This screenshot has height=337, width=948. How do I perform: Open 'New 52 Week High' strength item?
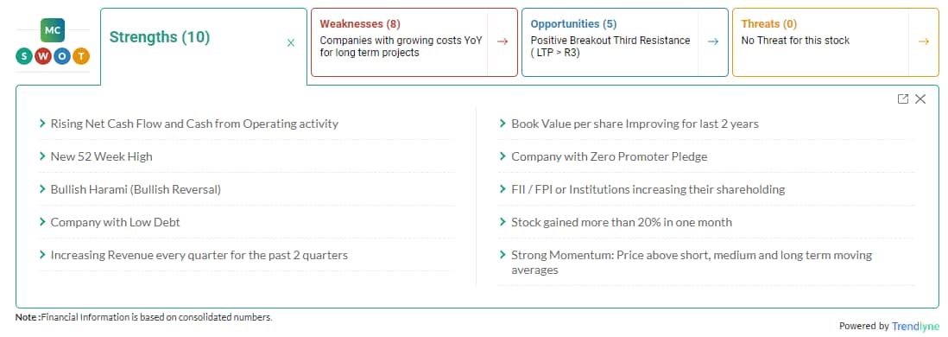point(102,156)
